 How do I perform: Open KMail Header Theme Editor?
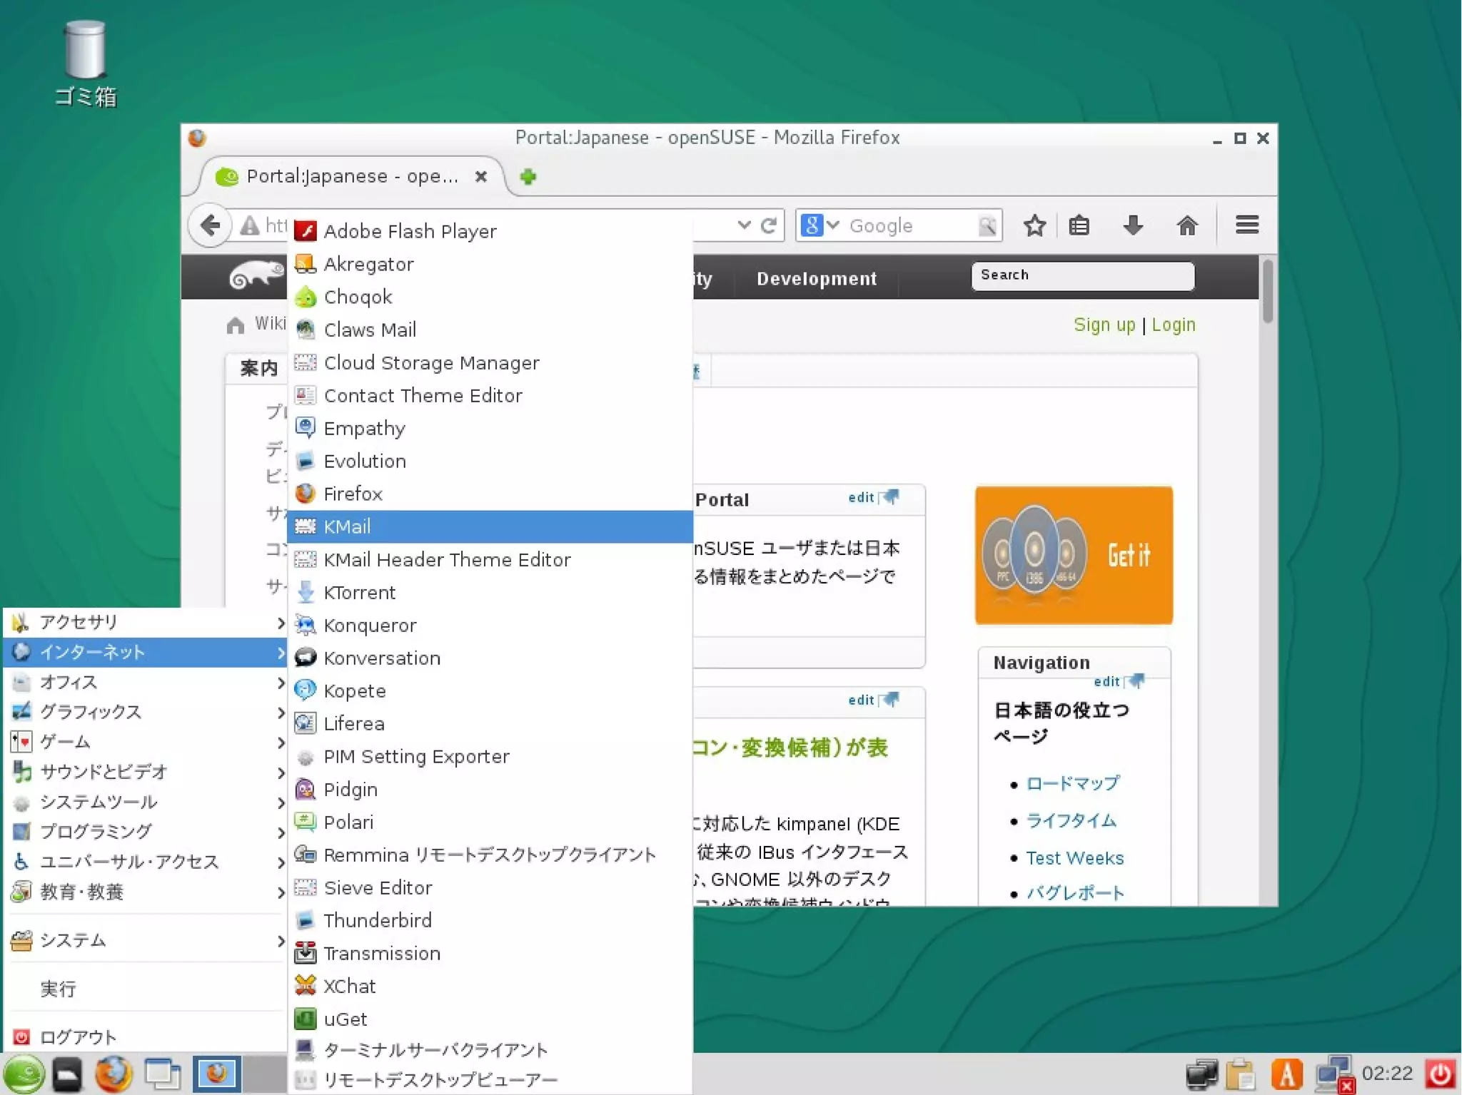(490, 559)
